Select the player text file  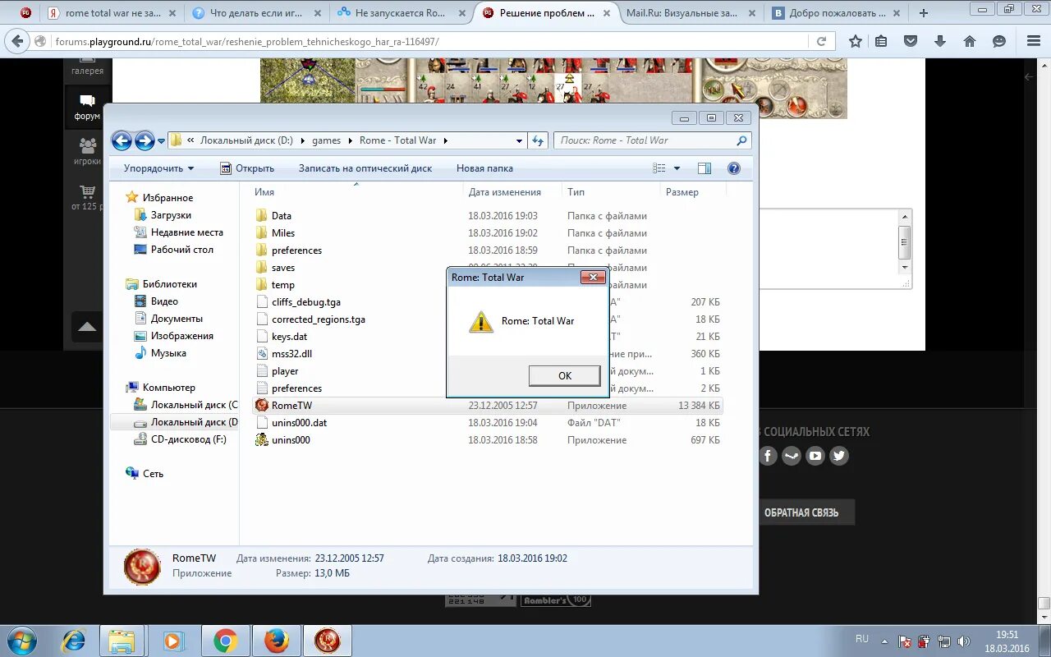point(285,371)
